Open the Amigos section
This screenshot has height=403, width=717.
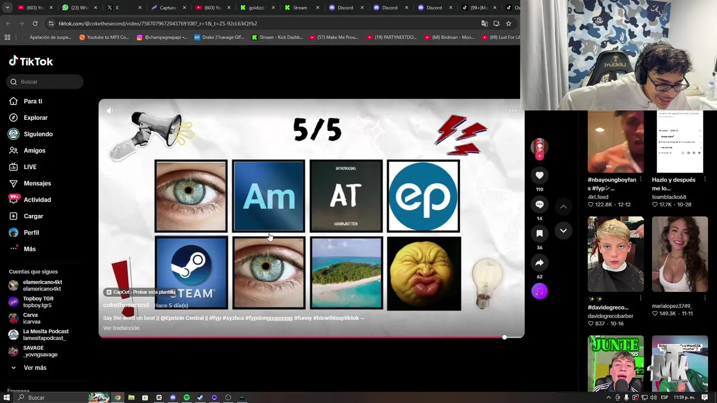click(x=34, y=151)
